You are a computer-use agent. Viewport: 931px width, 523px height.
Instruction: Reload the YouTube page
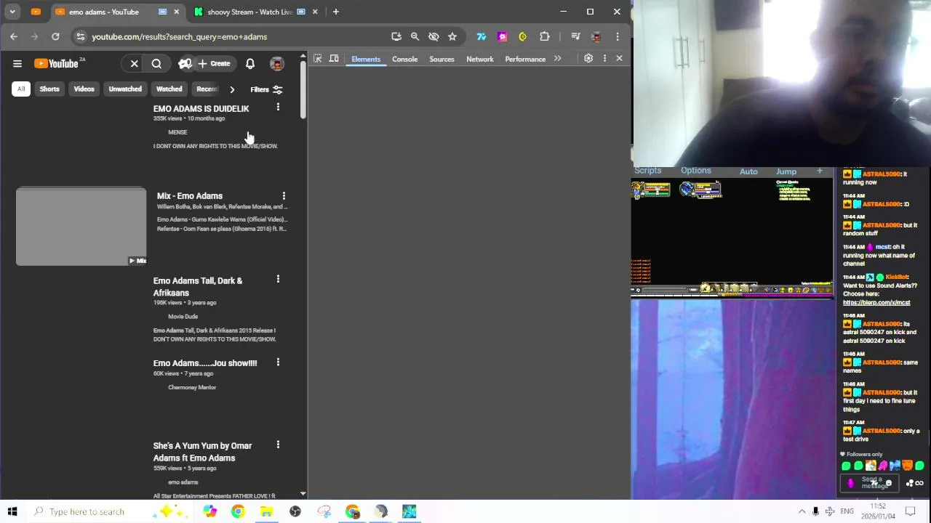coord(55,36)
